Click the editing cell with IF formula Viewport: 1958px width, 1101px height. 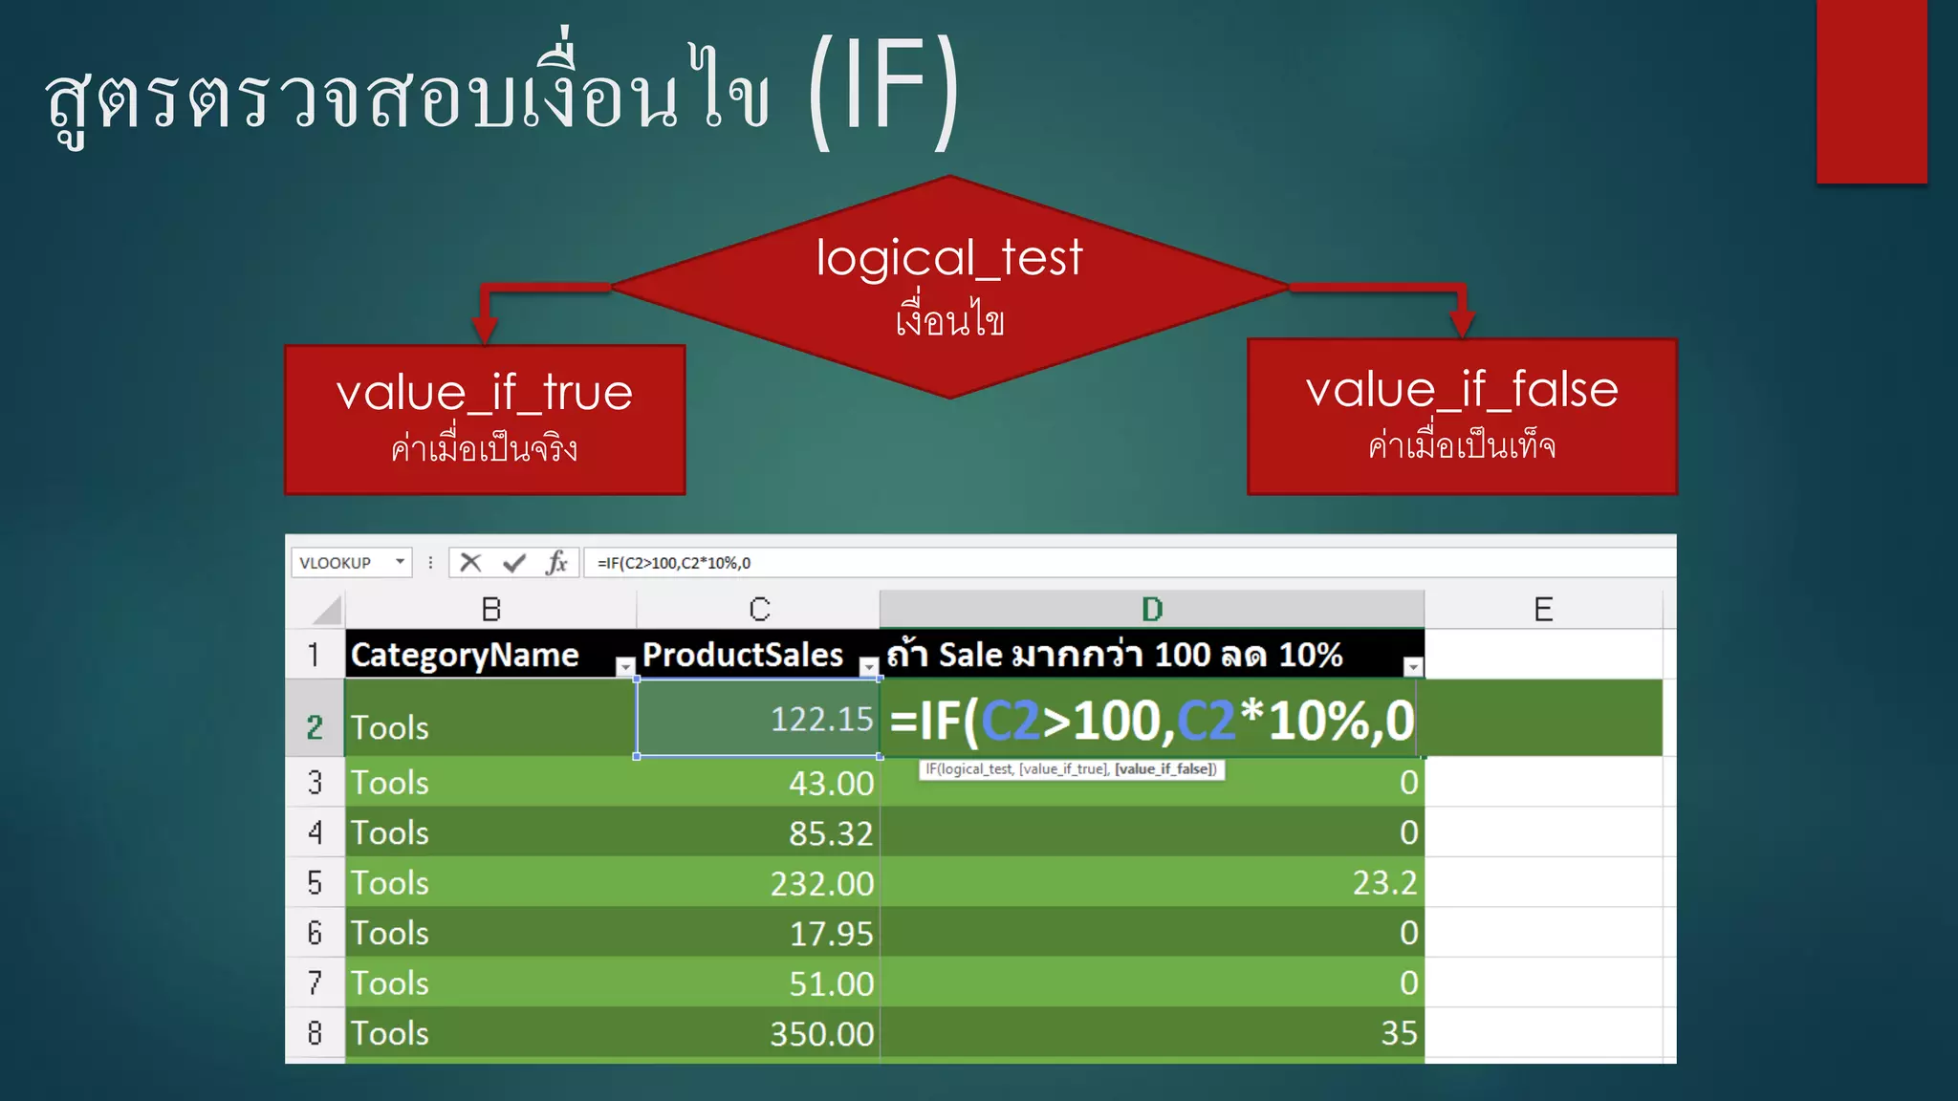click(1152, 719)
